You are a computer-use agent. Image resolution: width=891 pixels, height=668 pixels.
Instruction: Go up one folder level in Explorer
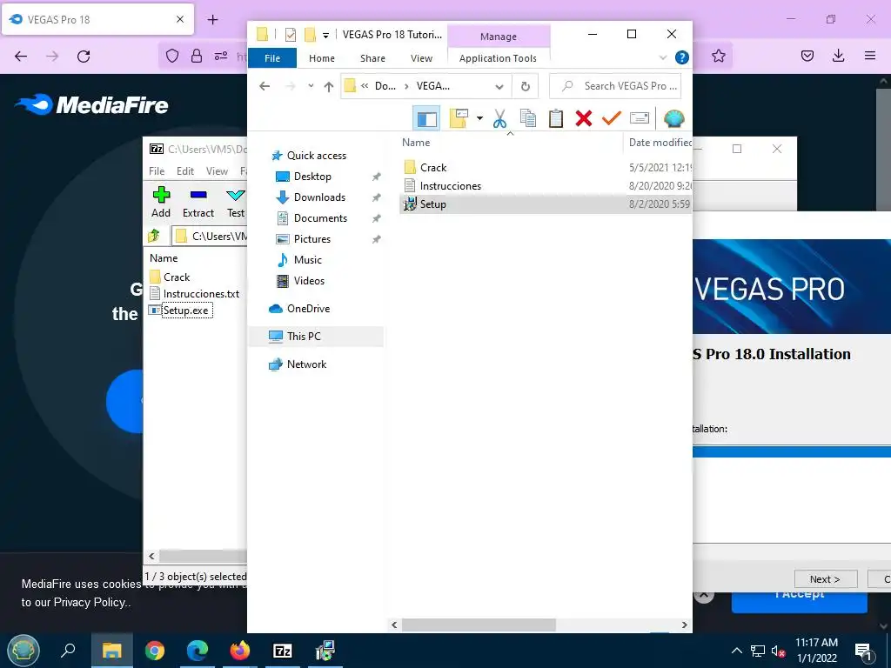coord(328,86)
